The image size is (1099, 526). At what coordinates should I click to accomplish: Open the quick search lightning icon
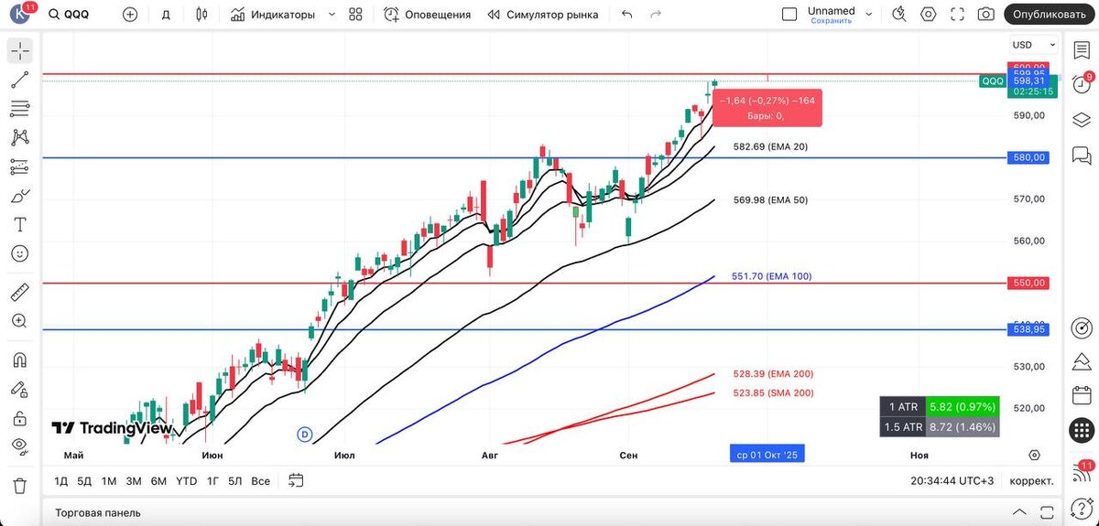coord(899,14)
